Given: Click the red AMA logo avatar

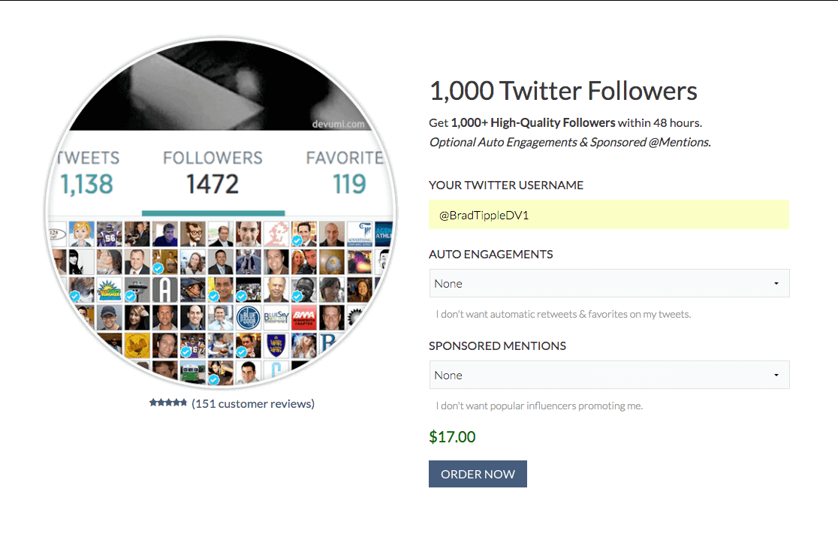Looking at the screenshot, I should (x=303, y=318).
